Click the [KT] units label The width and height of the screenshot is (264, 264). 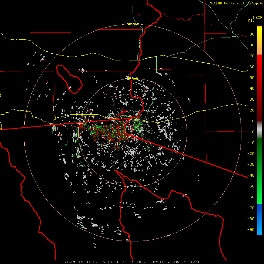(251, 20)
